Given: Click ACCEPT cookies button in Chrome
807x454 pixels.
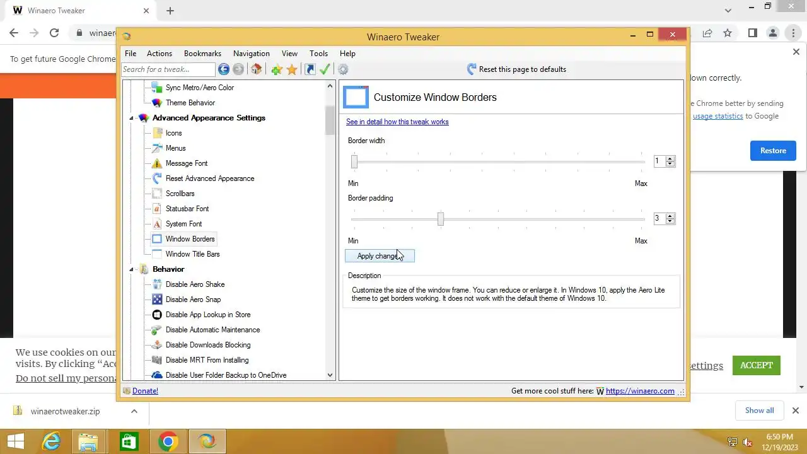Looking at the screenshot, I should click(x=757, y=365).
